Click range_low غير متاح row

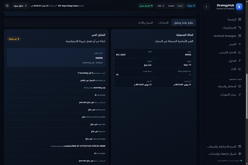[x=56, y=132]
